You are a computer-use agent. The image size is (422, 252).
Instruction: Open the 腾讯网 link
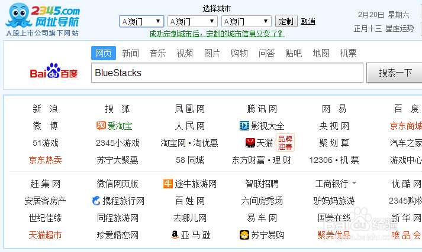pos(262,109)
